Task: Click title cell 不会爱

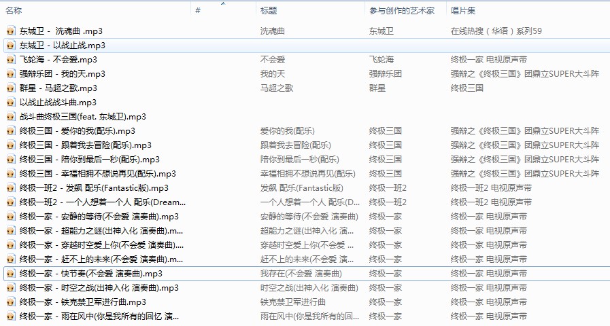Action: tap(272, 60)
